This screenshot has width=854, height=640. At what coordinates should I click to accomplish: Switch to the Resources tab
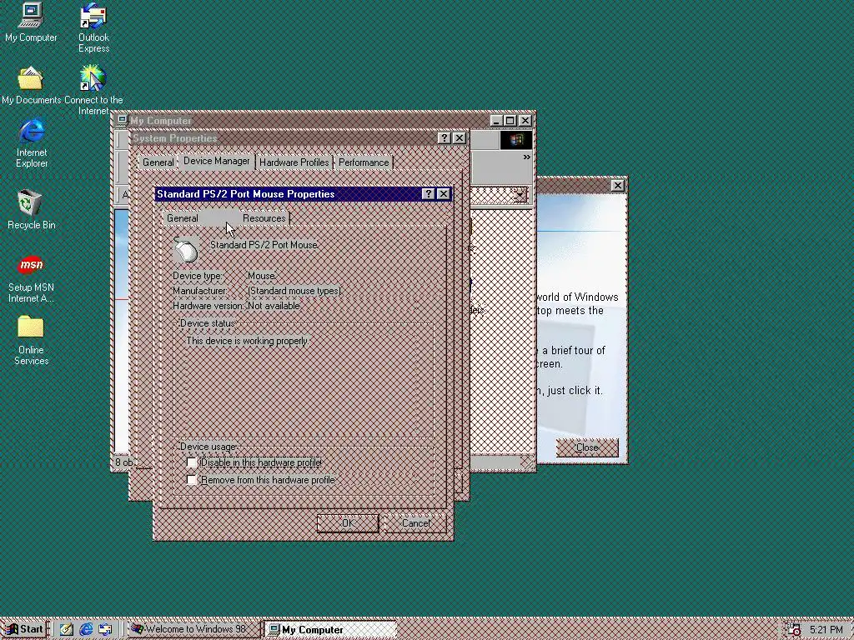pos(264,218)
